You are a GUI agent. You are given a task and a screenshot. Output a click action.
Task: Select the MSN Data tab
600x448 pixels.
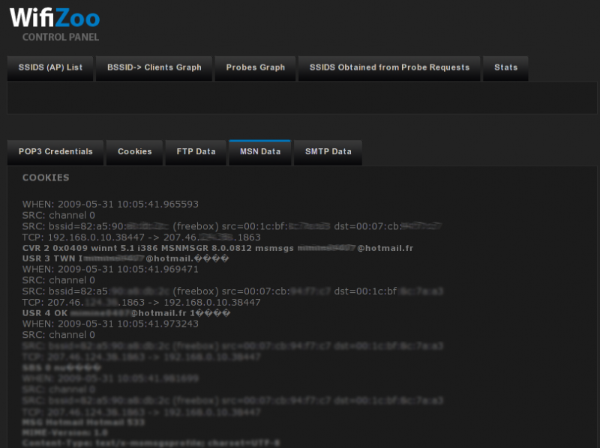[259, 151]
